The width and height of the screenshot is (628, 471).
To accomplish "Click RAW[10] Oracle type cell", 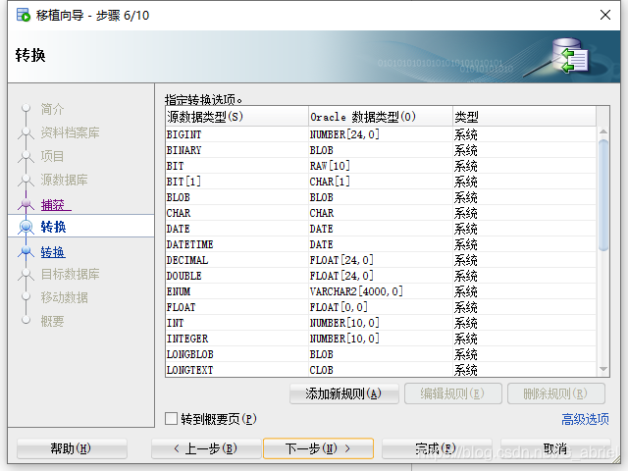I will [381, 166].
